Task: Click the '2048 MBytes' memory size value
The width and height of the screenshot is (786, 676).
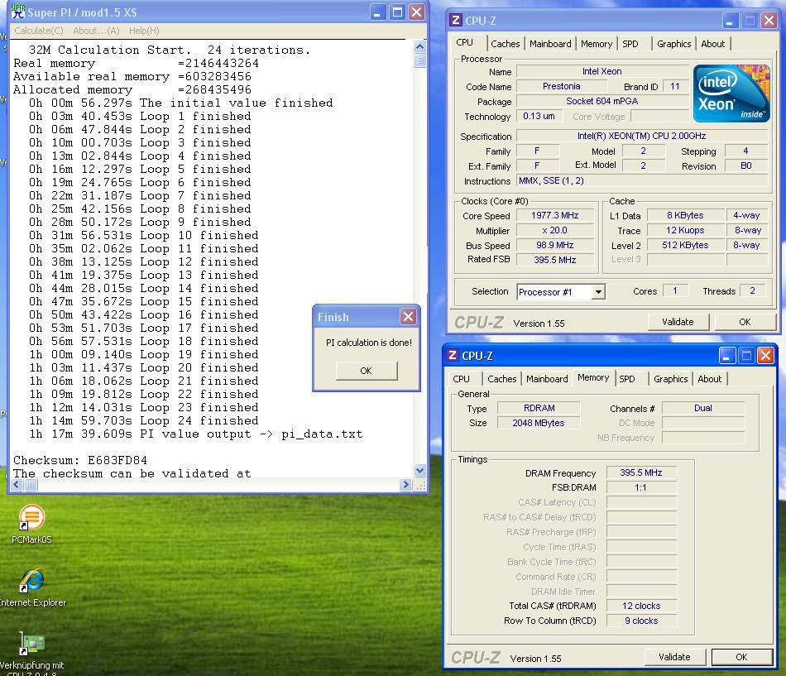Action: coord(539,423)
